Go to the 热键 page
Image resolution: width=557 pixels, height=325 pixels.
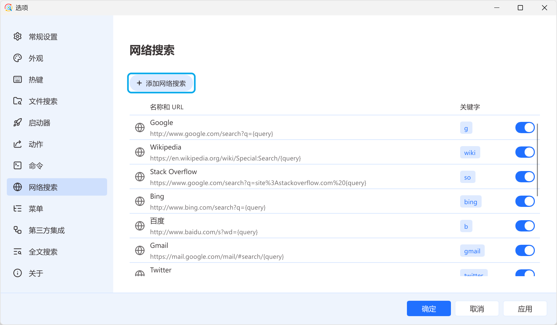tap(57, 80)
